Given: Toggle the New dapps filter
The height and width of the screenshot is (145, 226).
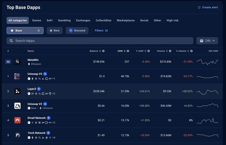Looking at the screenshot, I should pos(55,31).
